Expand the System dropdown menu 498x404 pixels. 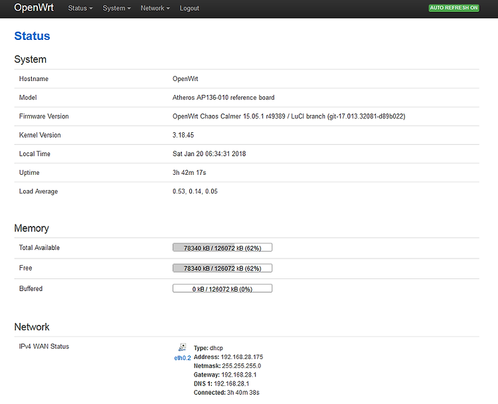coord(117,8)
